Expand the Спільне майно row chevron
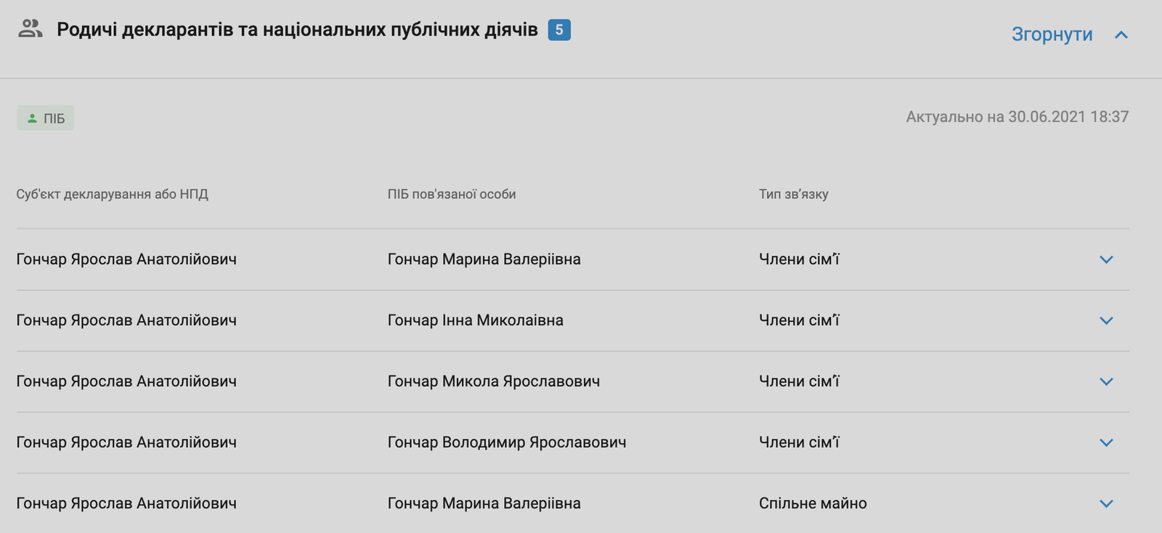1162x533 pixels. click(1106, 503)
